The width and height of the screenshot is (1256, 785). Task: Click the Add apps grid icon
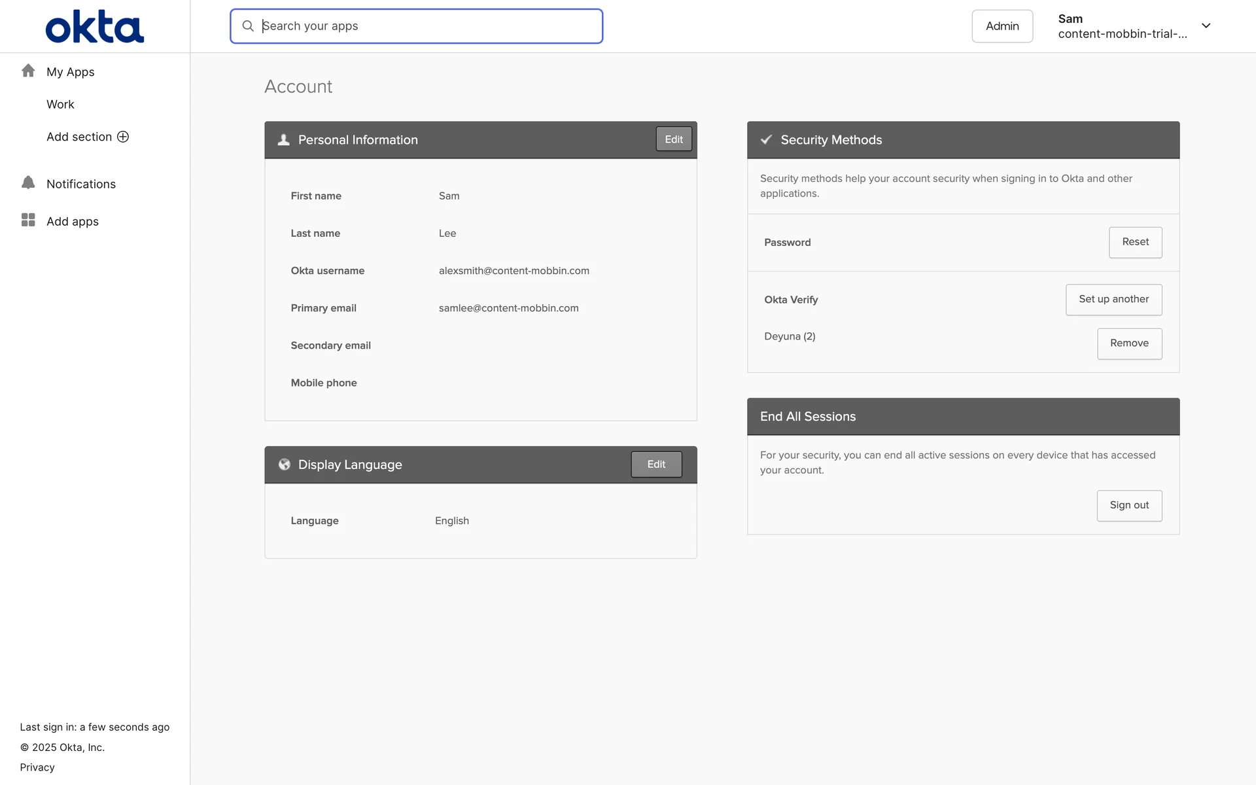pyautogui.click(x=28, y=220)
